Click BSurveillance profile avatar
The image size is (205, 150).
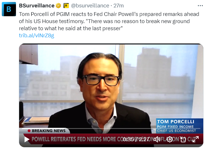[x=9, y=9]
